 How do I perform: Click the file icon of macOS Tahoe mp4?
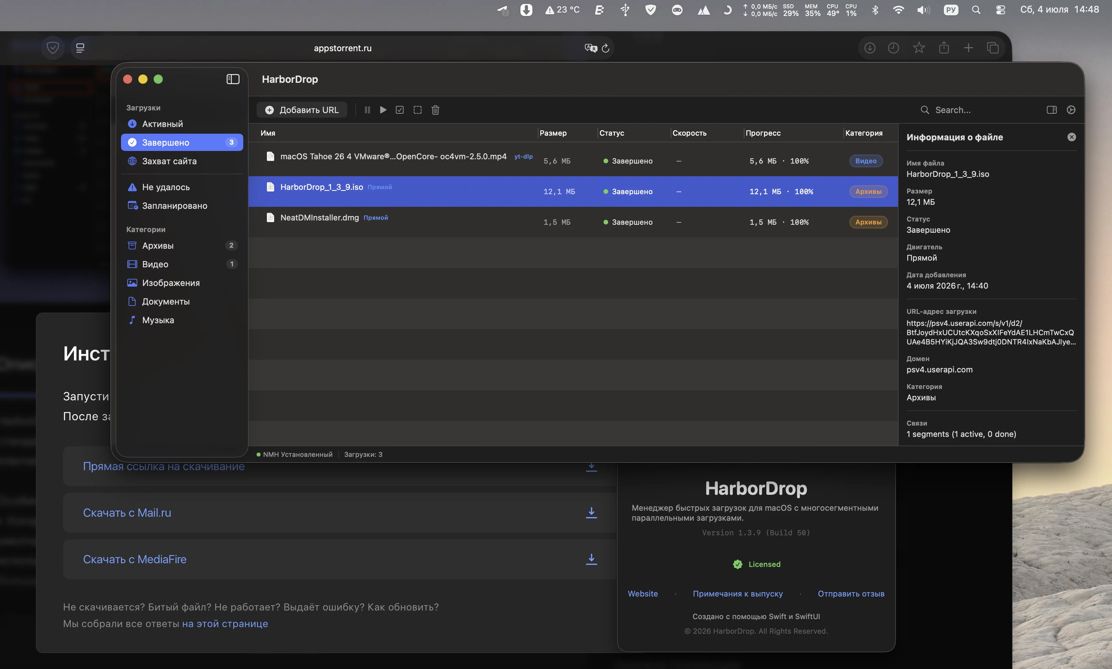[270, 156]
